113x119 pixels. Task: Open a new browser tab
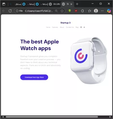[x=77, y=4]
